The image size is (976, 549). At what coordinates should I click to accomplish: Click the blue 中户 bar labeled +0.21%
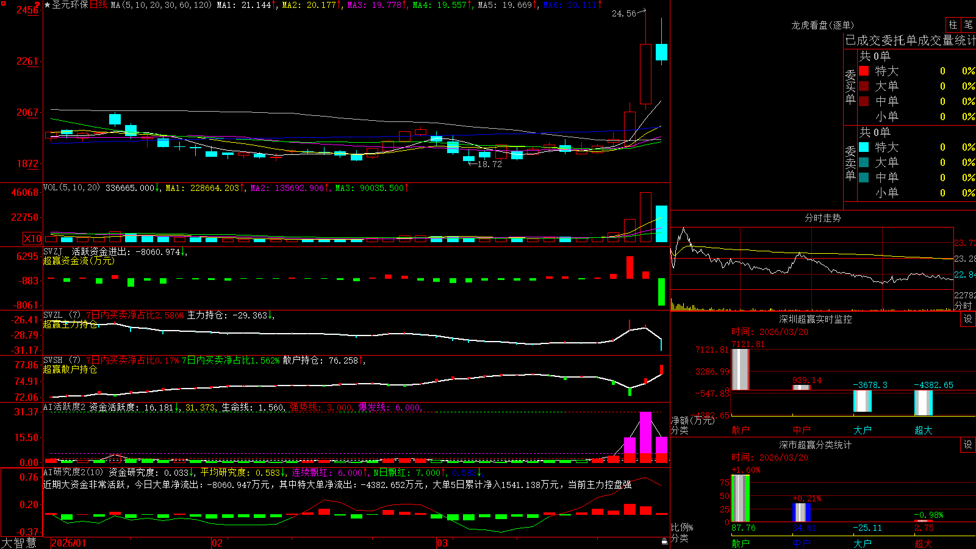(802, 512)
